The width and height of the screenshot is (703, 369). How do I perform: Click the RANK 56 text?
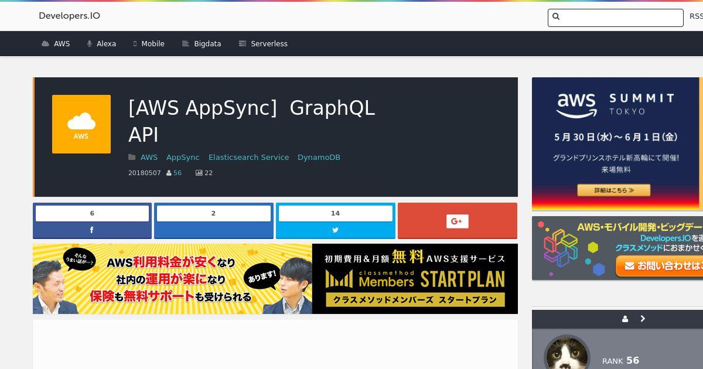tap(620, 361)
